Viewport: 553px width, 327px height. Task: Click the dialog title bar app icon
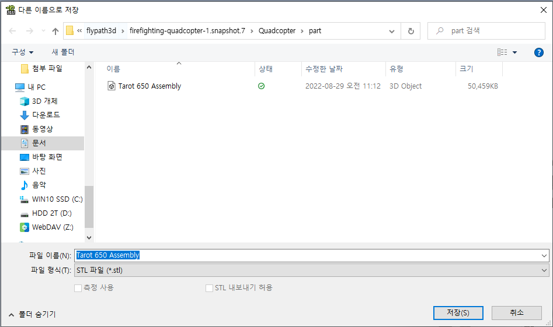pyautogui.click(x=11, y=10)
